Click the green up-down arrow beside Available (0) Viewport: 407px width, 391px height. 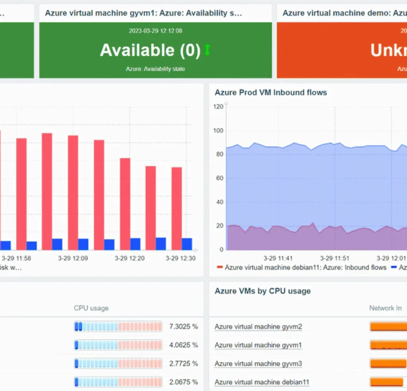pyautogui.click(x=207, y=50)
